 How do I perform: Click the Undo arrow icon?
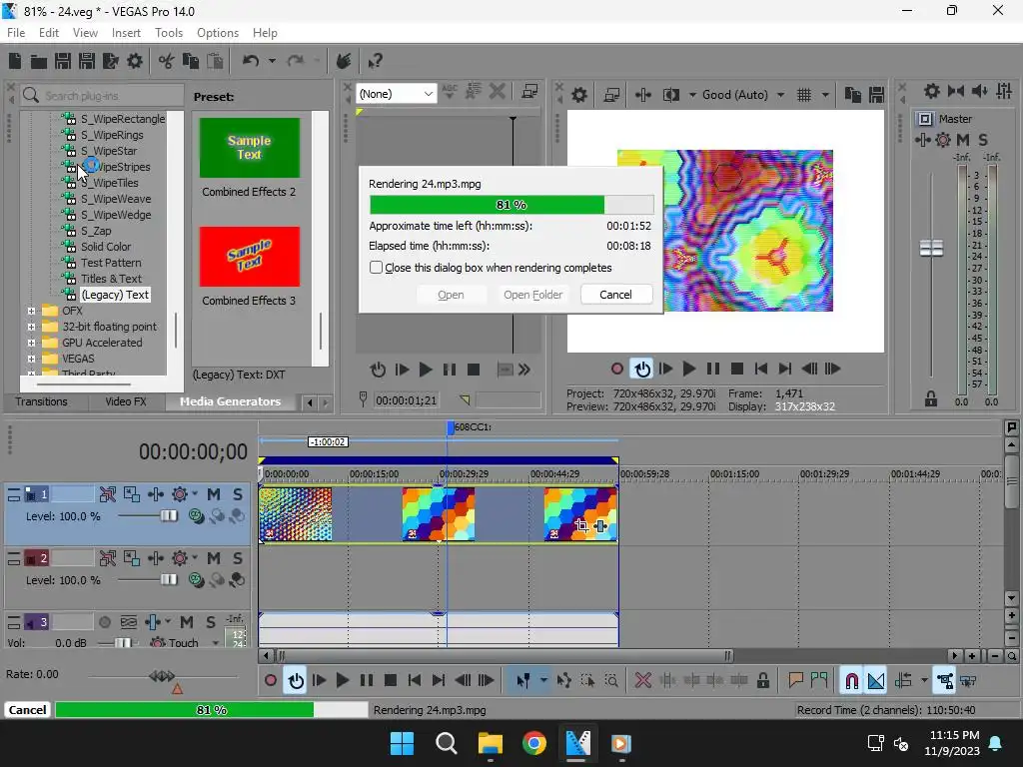tap(251, 61)
